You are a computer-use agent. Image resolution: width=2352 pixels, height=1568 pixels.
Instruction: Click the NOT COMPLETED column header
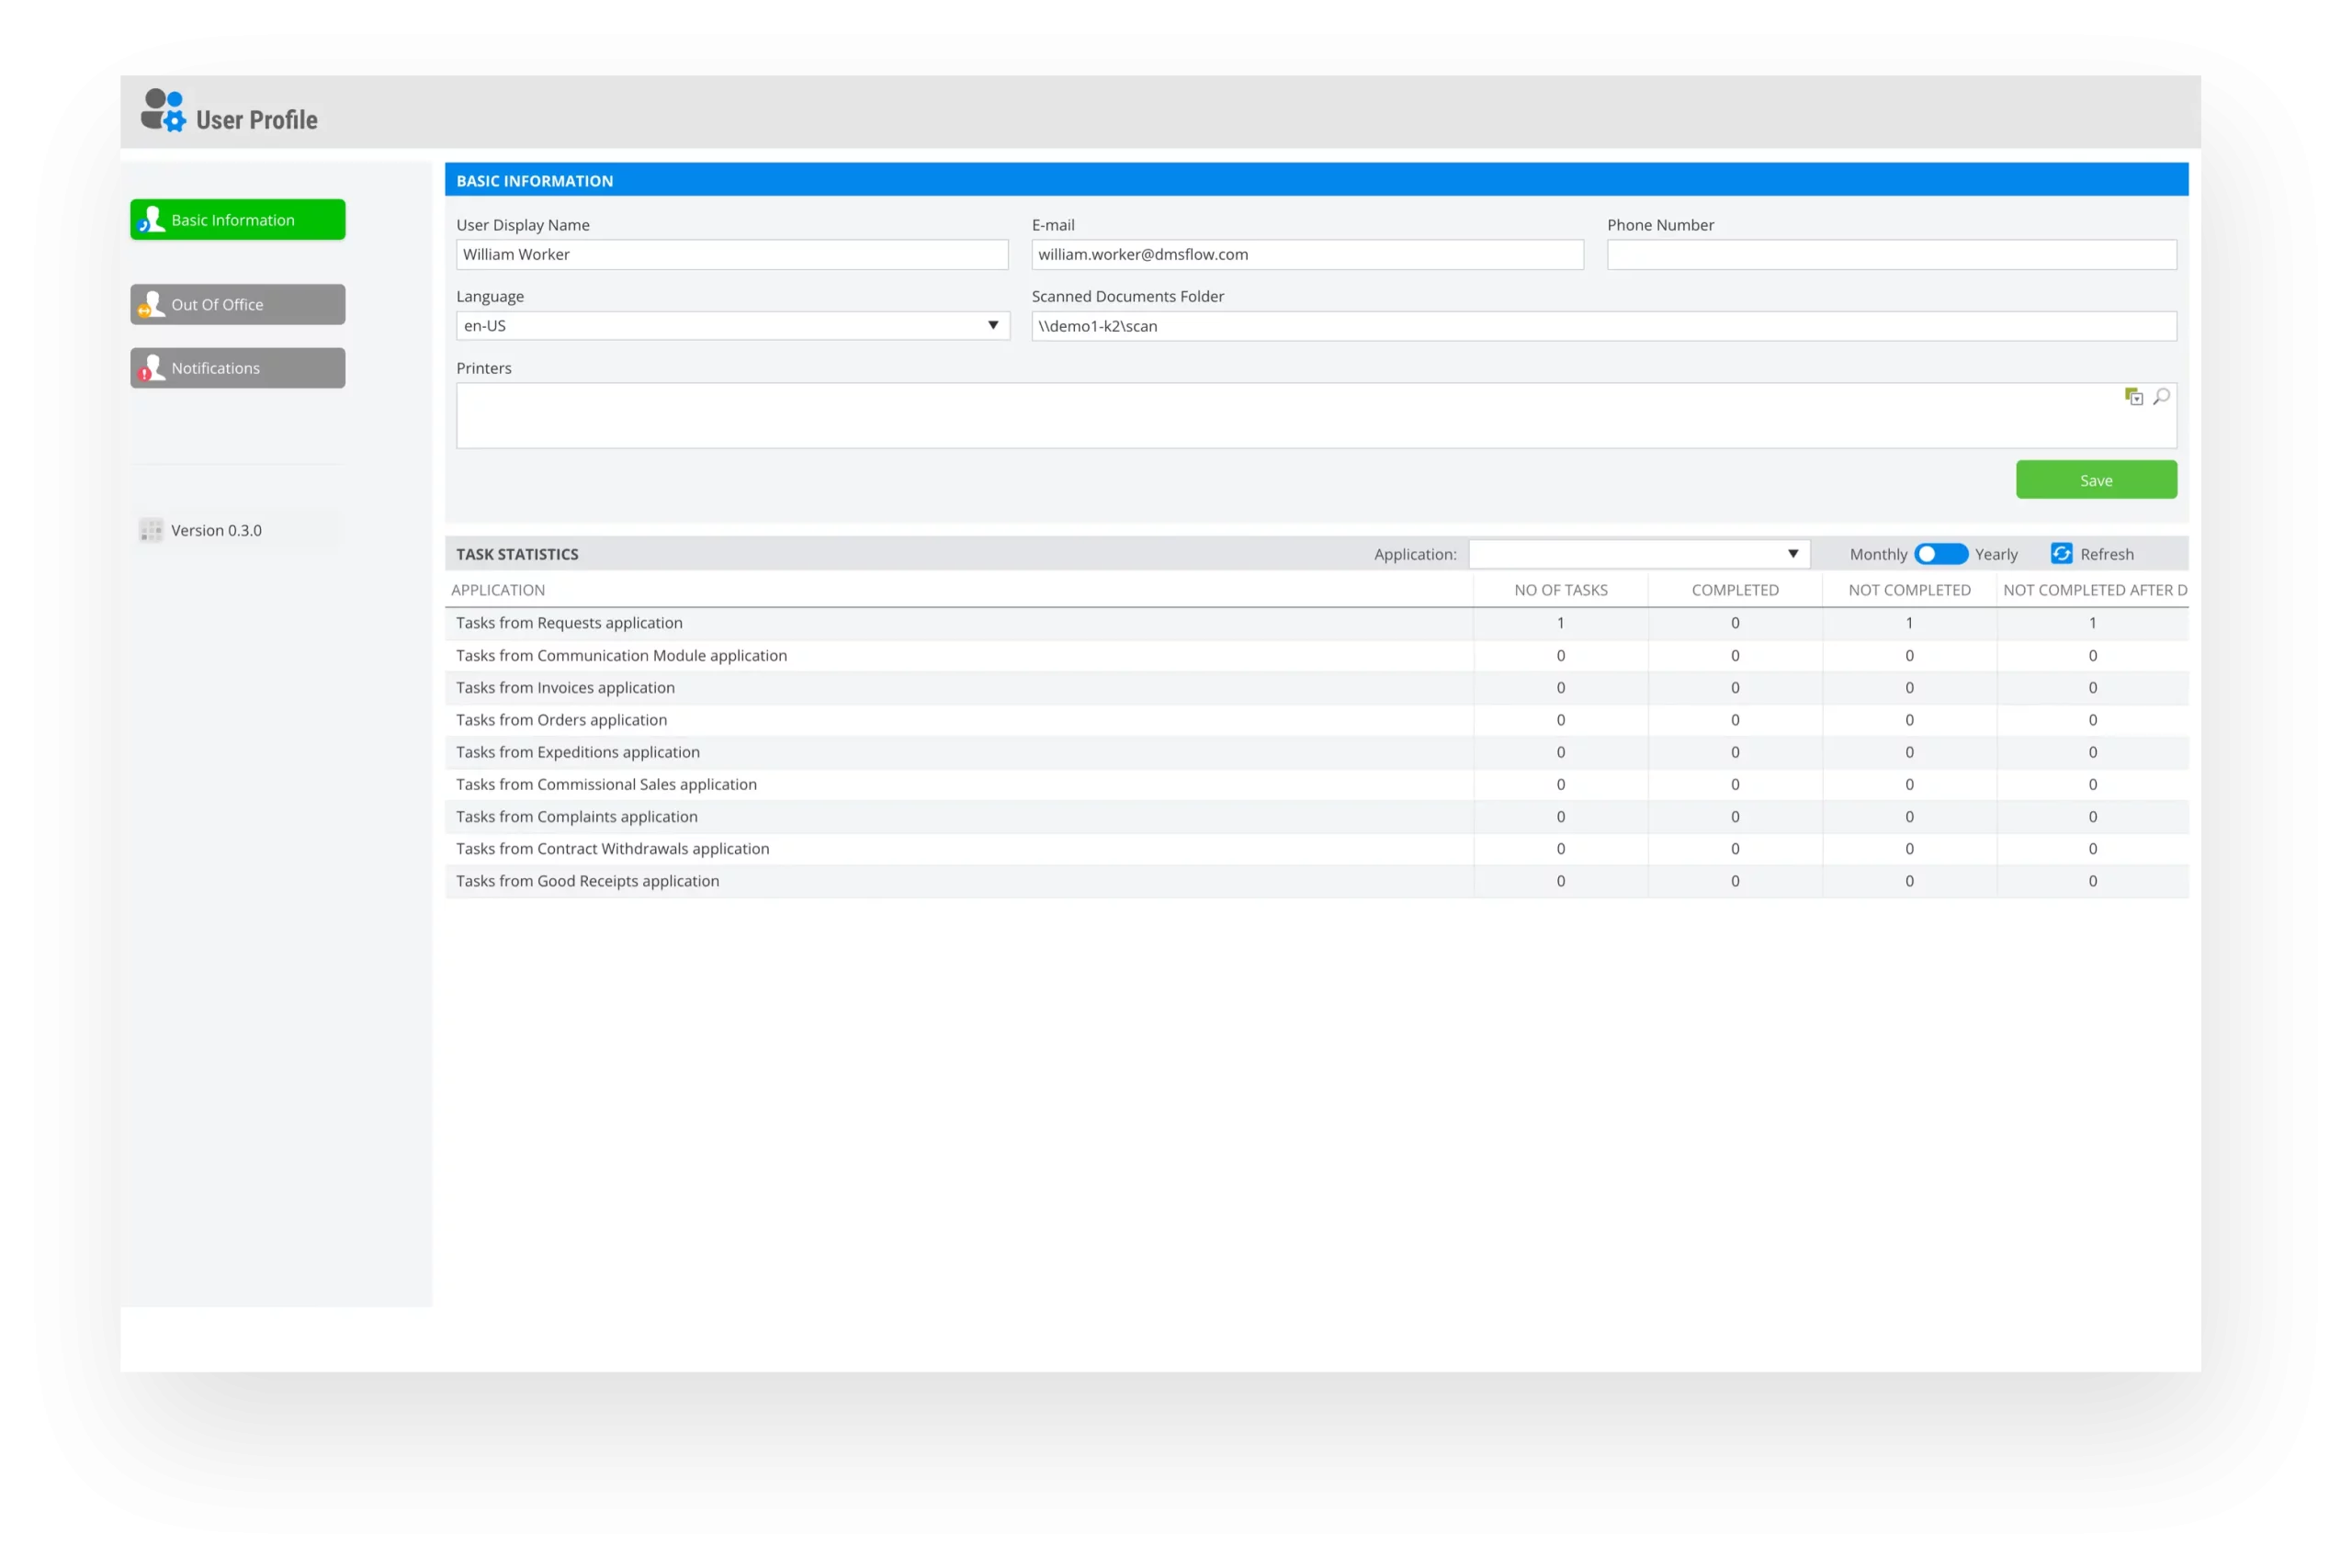pos(1909,590)
